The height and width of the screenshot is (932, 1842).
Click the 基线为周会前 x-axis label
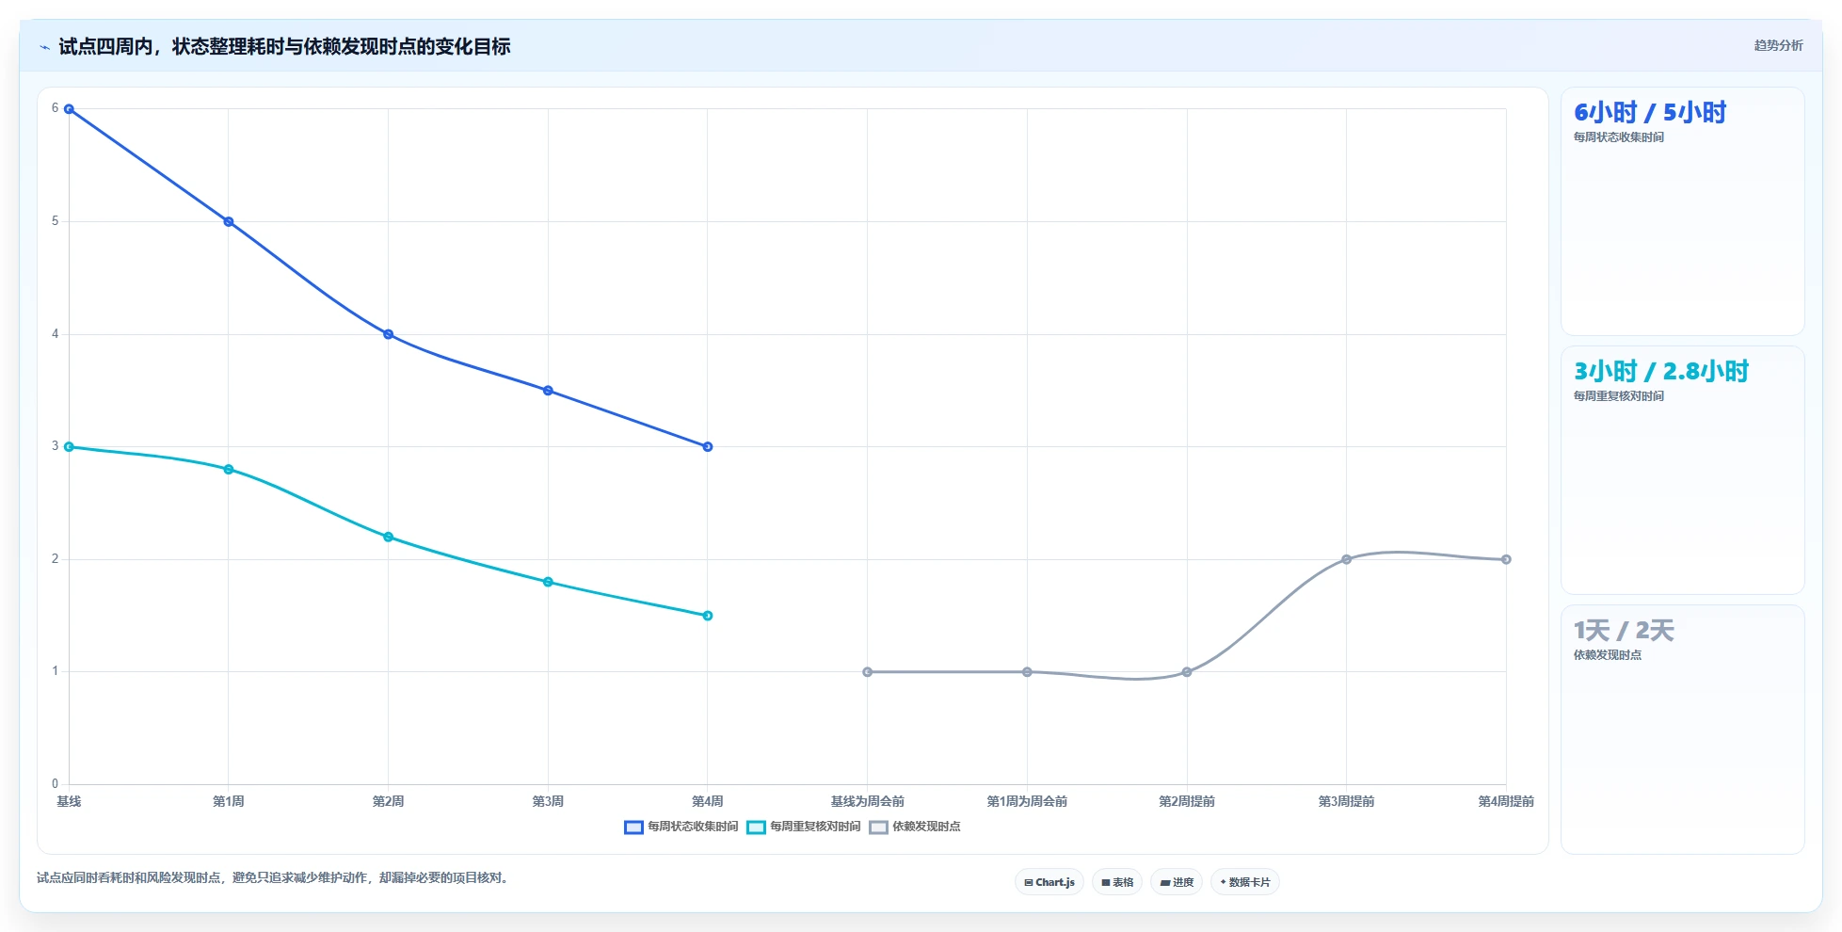click(x=867, y=801)
